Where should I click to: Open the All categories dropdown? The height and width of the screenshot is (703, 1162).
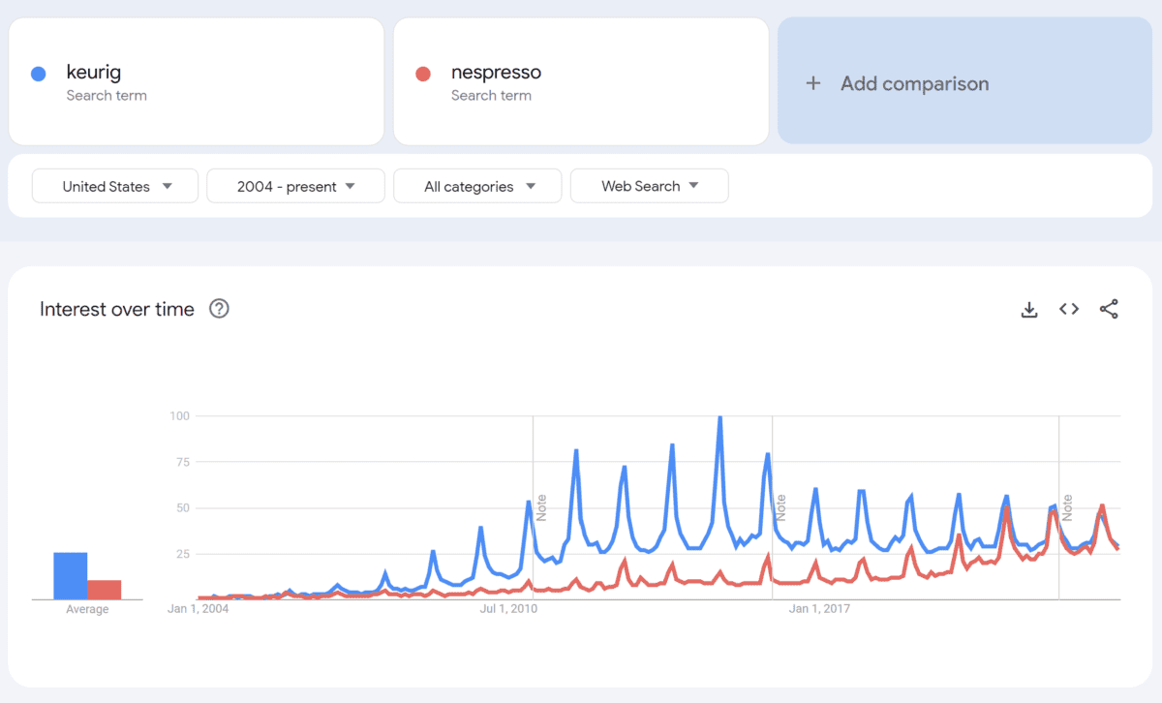point(476,185)
